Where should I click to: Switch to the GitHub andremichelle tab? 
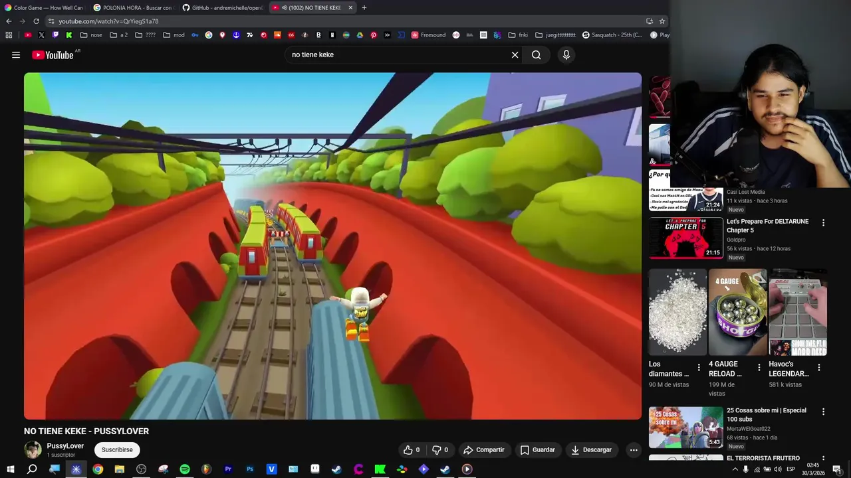[221, 7]
